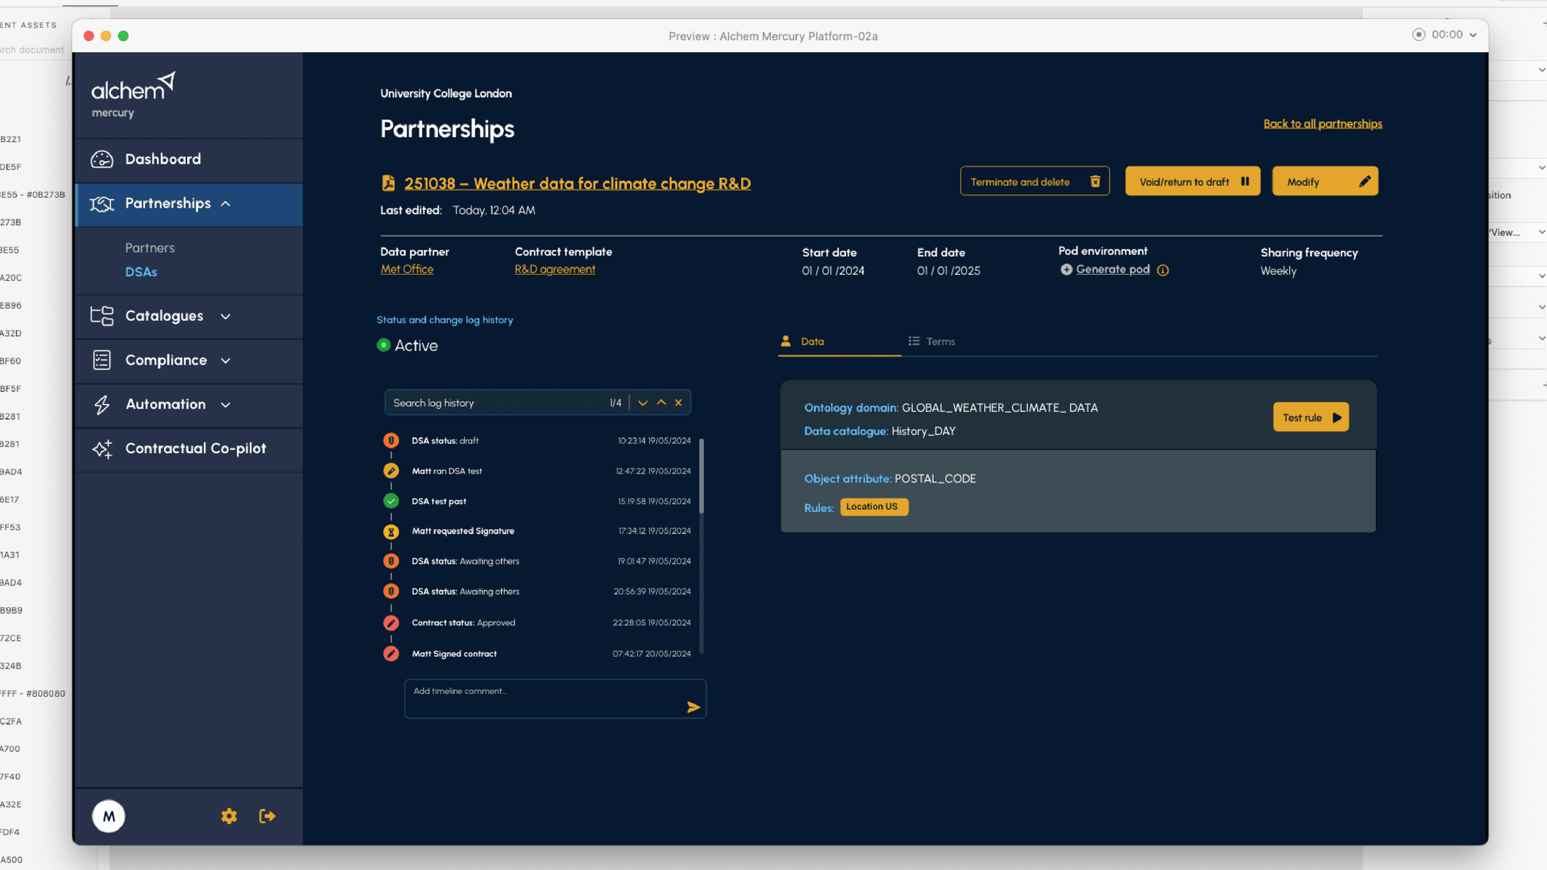This screenshot has width=1547, height=870.
Task: Click the alchem mercury logo
Action: click(x=133, y=96)
